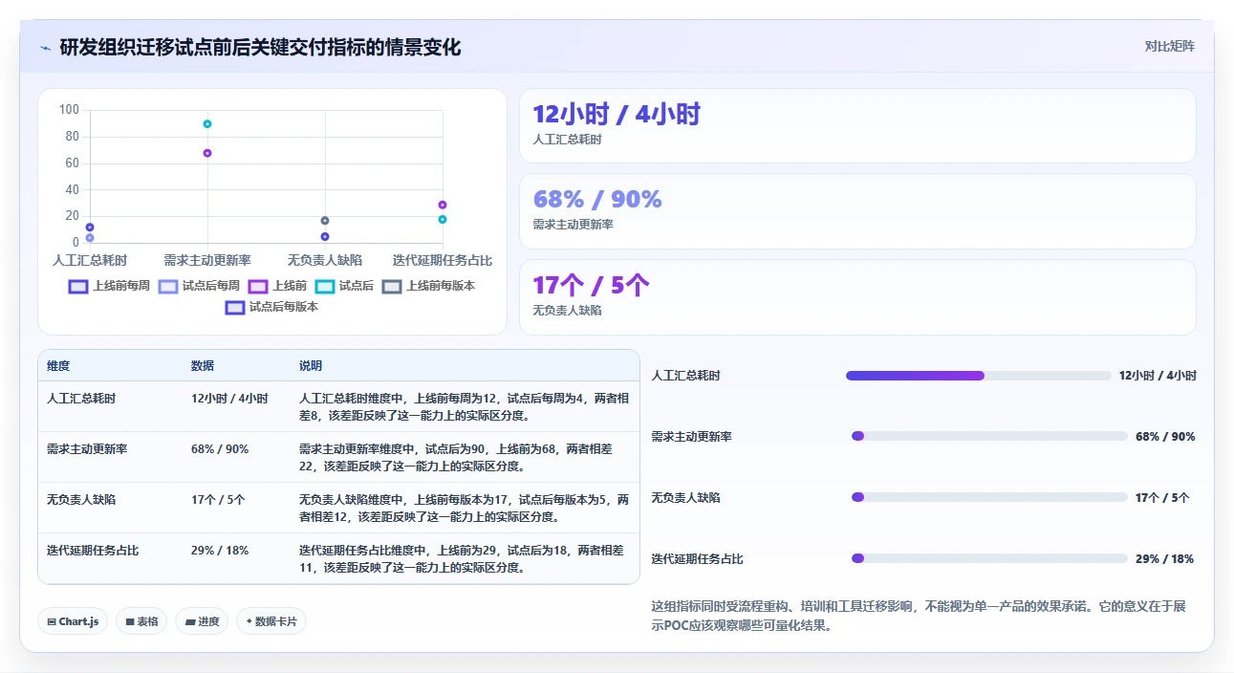Click the 29% / 18% table data cell

pos(220,551)
